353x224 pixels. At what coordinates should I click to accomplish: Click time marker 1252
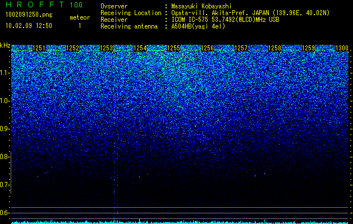click(x=73, y=48)
